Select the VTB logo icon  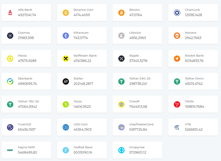177,127
